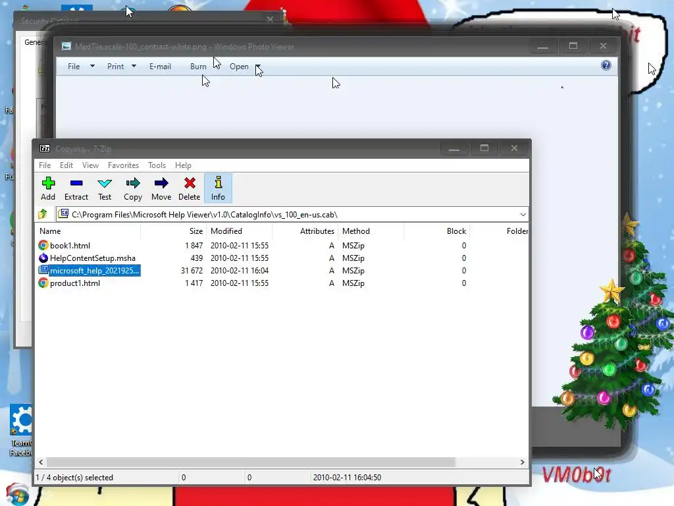Open the Favorites menu
This screenshot has width=674, height=506.
click(x=123, y=165)
